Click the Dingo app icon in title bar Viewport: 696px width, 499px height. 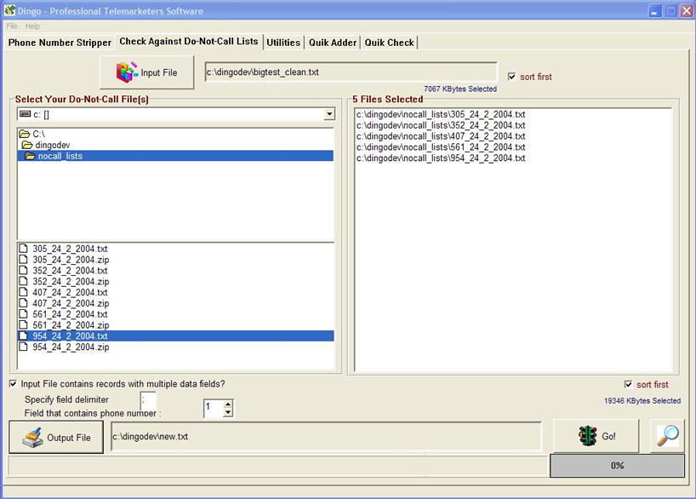click(9, 10)
